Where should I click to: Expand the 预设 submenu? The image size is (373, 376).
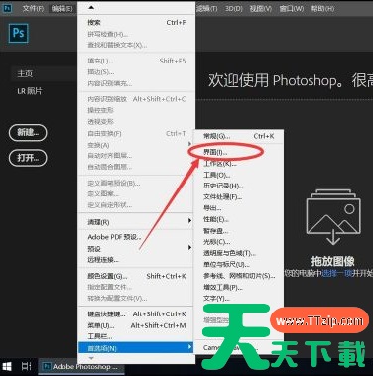tap(136, 249)
